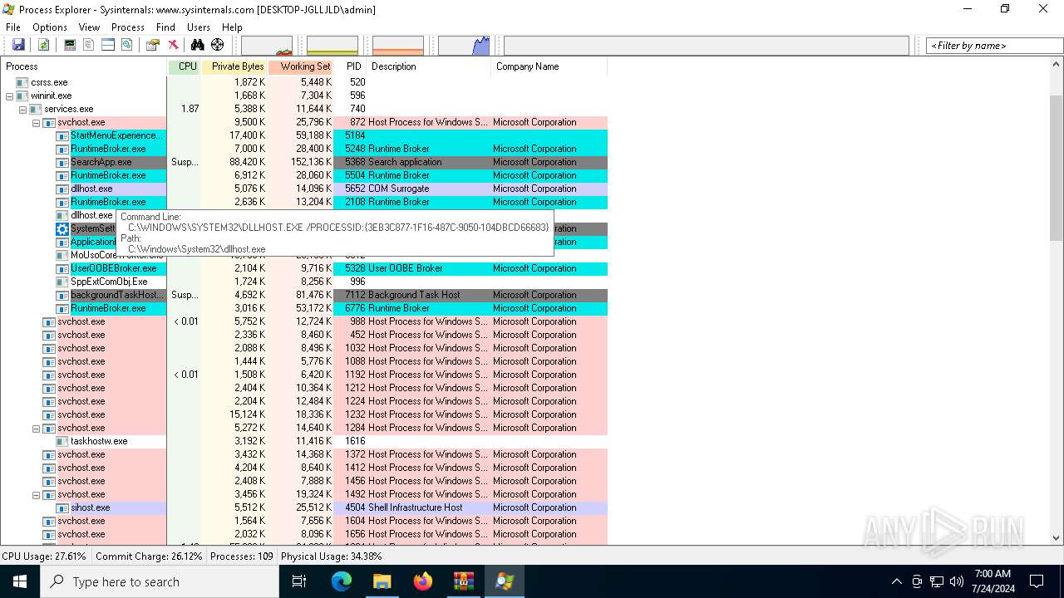Click the taskbar search box
The width and height of the screenshot is (1064, 598).
[160, 581]
